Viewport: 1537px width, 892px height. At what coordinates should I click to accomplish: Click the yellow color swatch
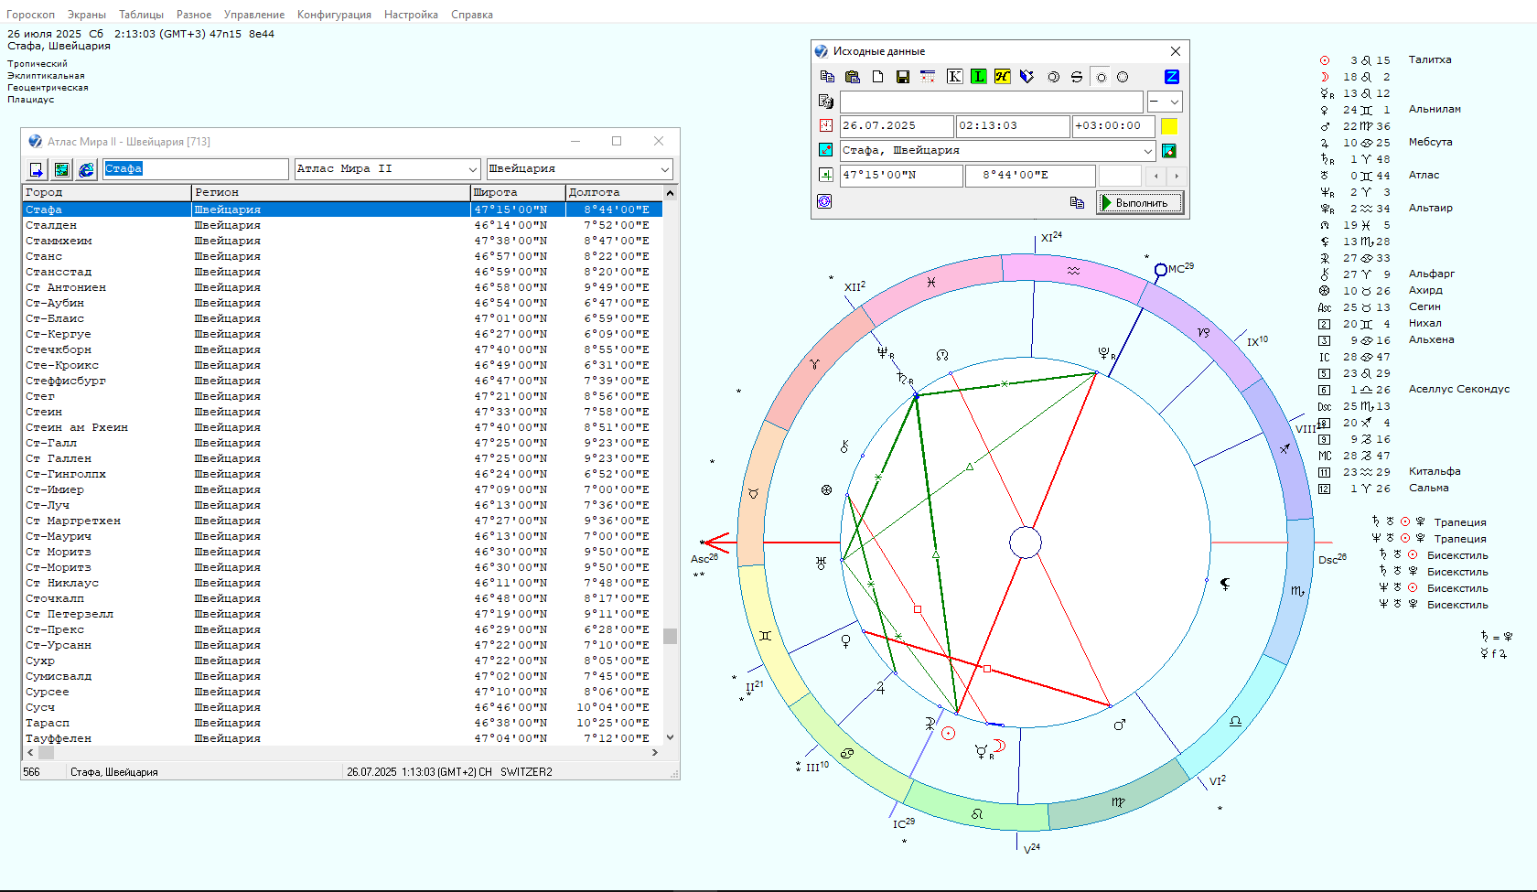click(x=1169, y=126)
